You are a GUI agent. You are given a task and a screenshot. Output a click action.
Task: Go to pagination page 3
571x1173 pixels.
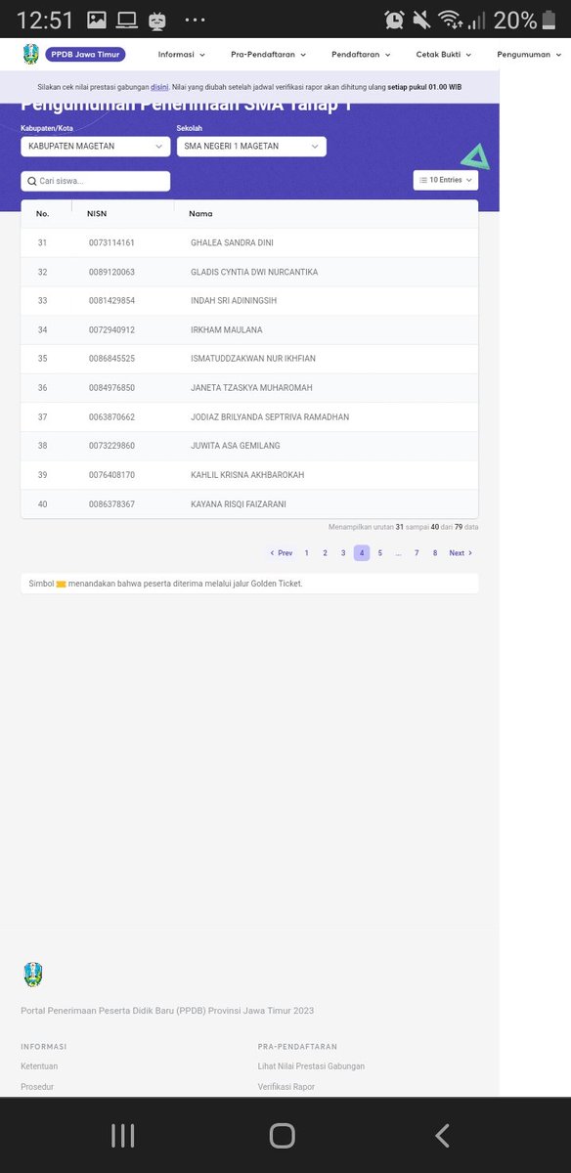pos(343,553)
